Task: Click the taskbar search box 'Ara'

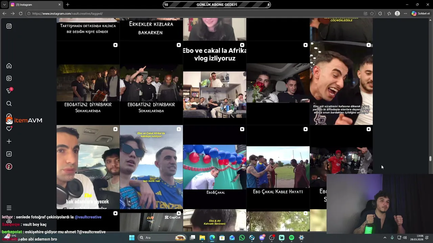Action: pyautogui.click(x=162, y=238)
